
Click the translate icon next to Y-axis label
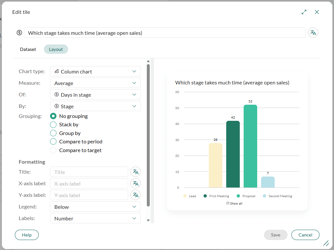coord(135,195)
